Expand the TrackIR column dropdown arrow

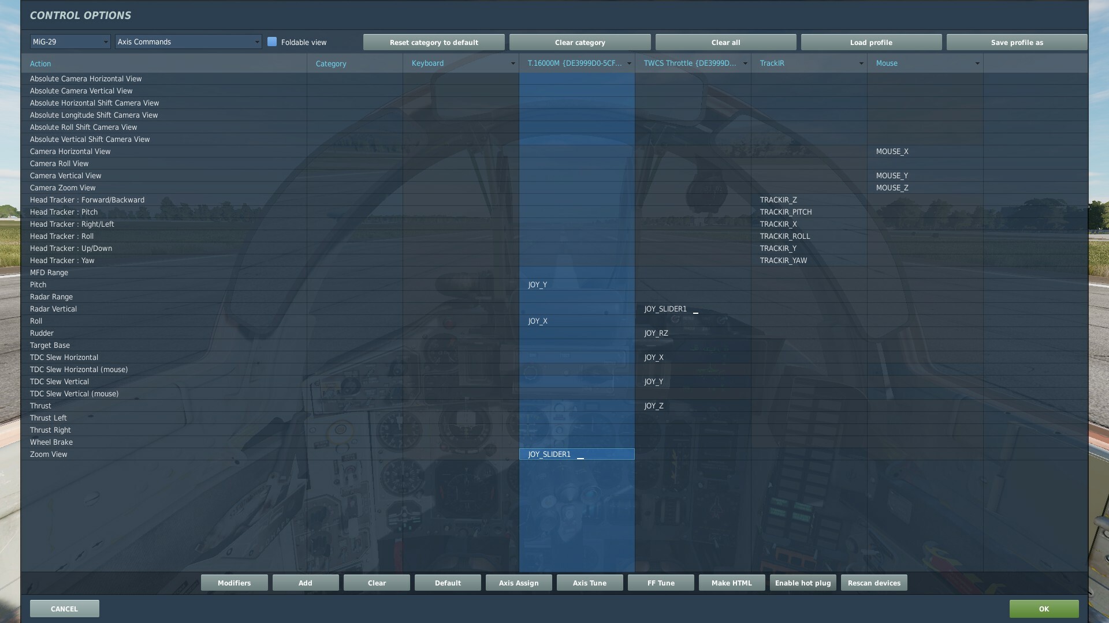pyautogui.click(x=861, y=63)
